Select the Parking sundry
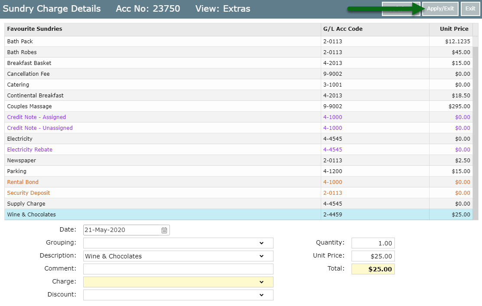This screenshot has height=306, width=482. [238, 171]
